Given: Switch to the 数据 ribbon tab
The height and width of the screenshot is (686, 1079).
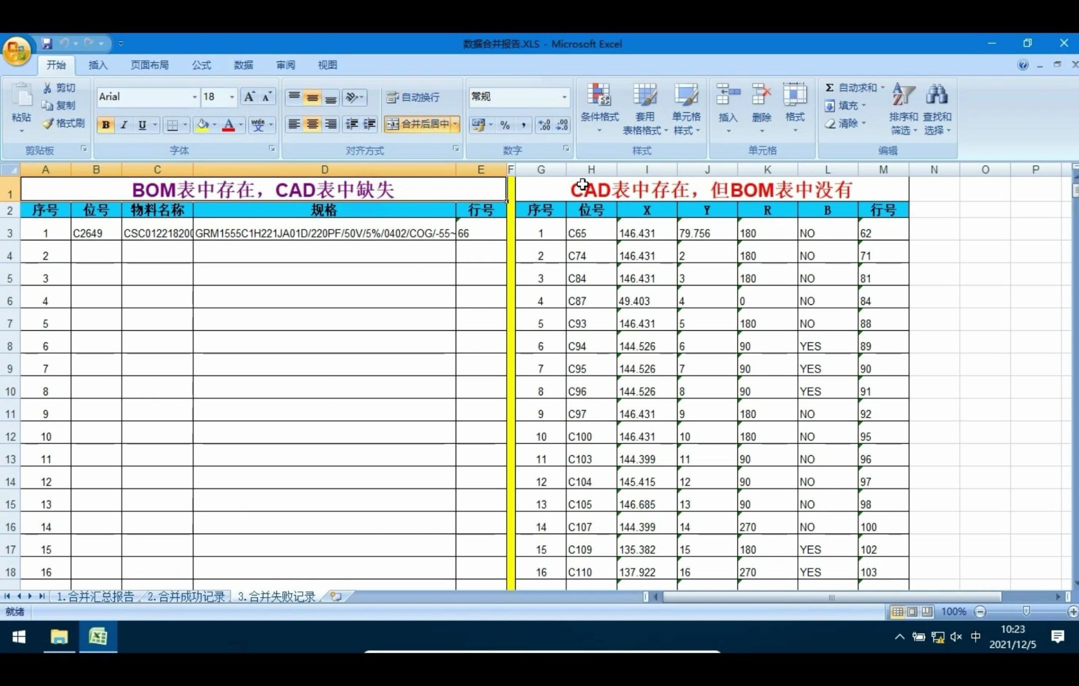Looking at the screenshot, I should 244,65.
